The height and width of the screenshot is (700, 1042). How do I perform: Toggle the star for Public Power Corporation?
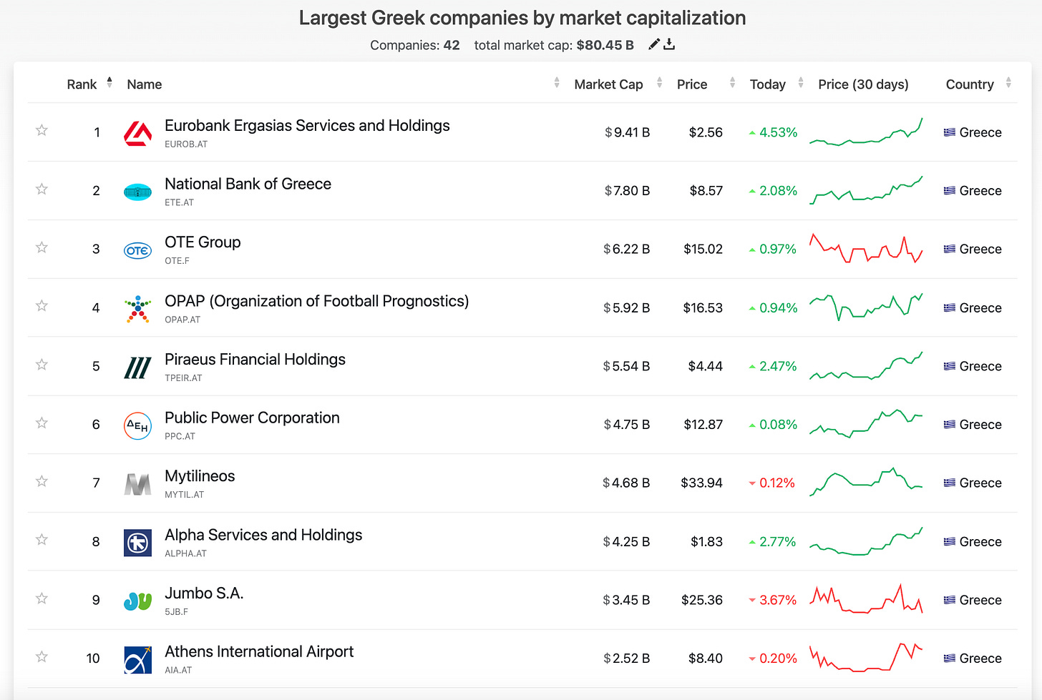[42, 423]
